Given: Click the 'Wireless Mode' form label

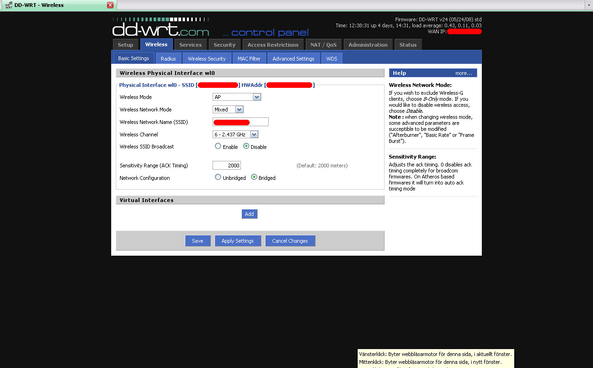Looking at the screenshot, I should 136,97.
